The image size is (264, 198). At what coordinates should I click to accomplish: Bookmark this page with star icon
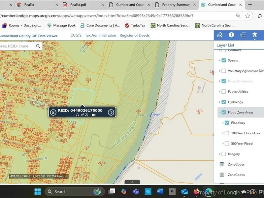pyautogui.click(x=247, y=16)
